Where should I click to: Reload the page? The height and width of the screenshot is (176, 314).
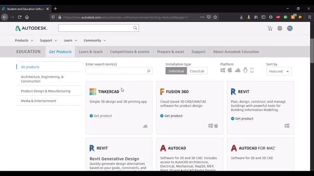coord(20,17)
